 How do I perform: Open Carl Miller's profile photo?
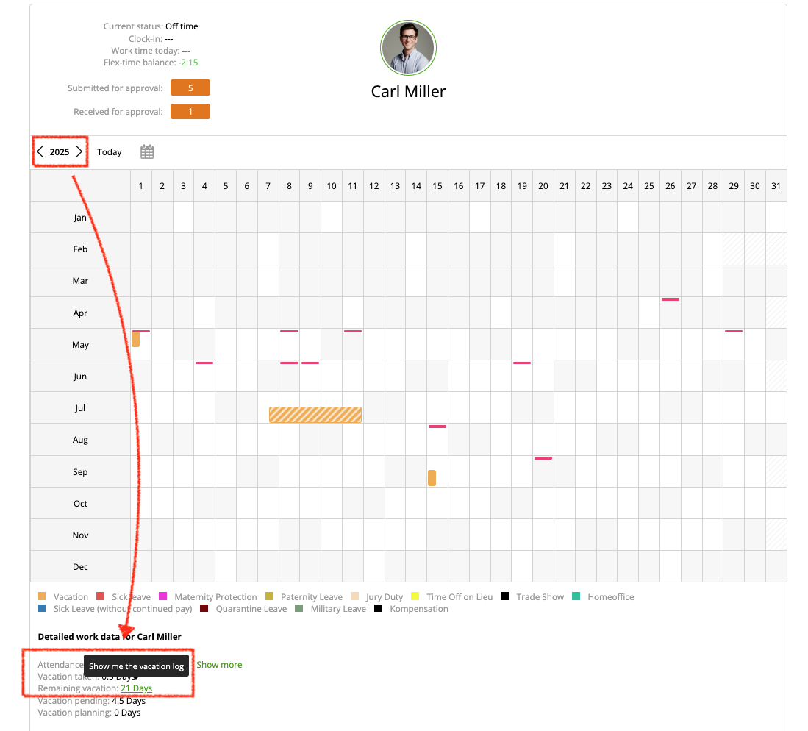[408, 48]
